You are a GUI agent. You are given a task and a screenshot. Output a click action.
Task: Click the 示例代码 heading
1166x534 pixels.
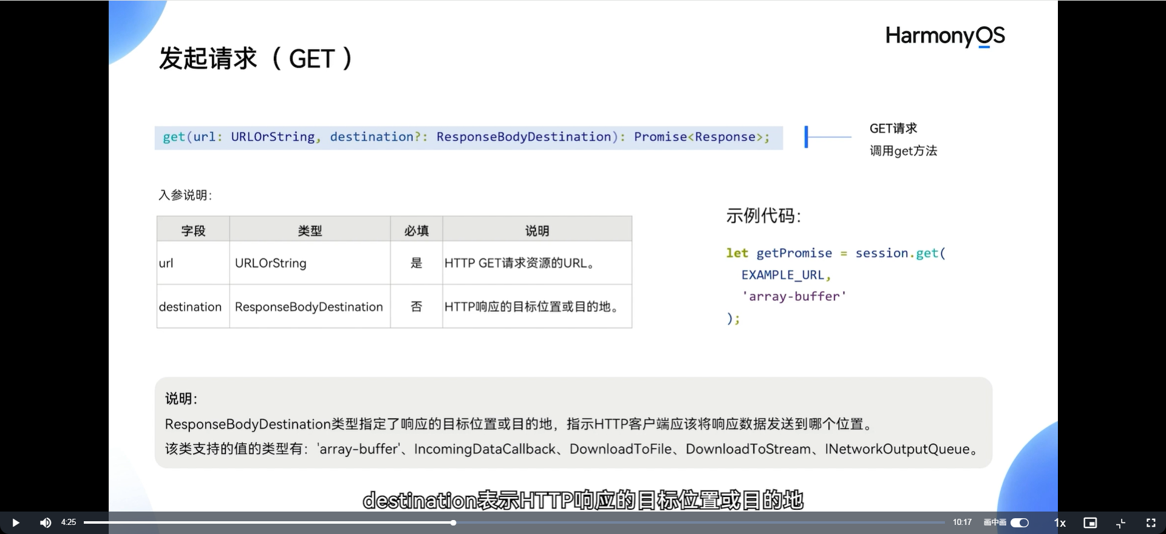point(763,215)
